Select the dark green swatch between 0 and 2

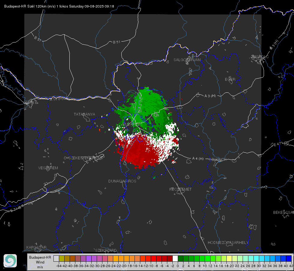click(180, 258)
